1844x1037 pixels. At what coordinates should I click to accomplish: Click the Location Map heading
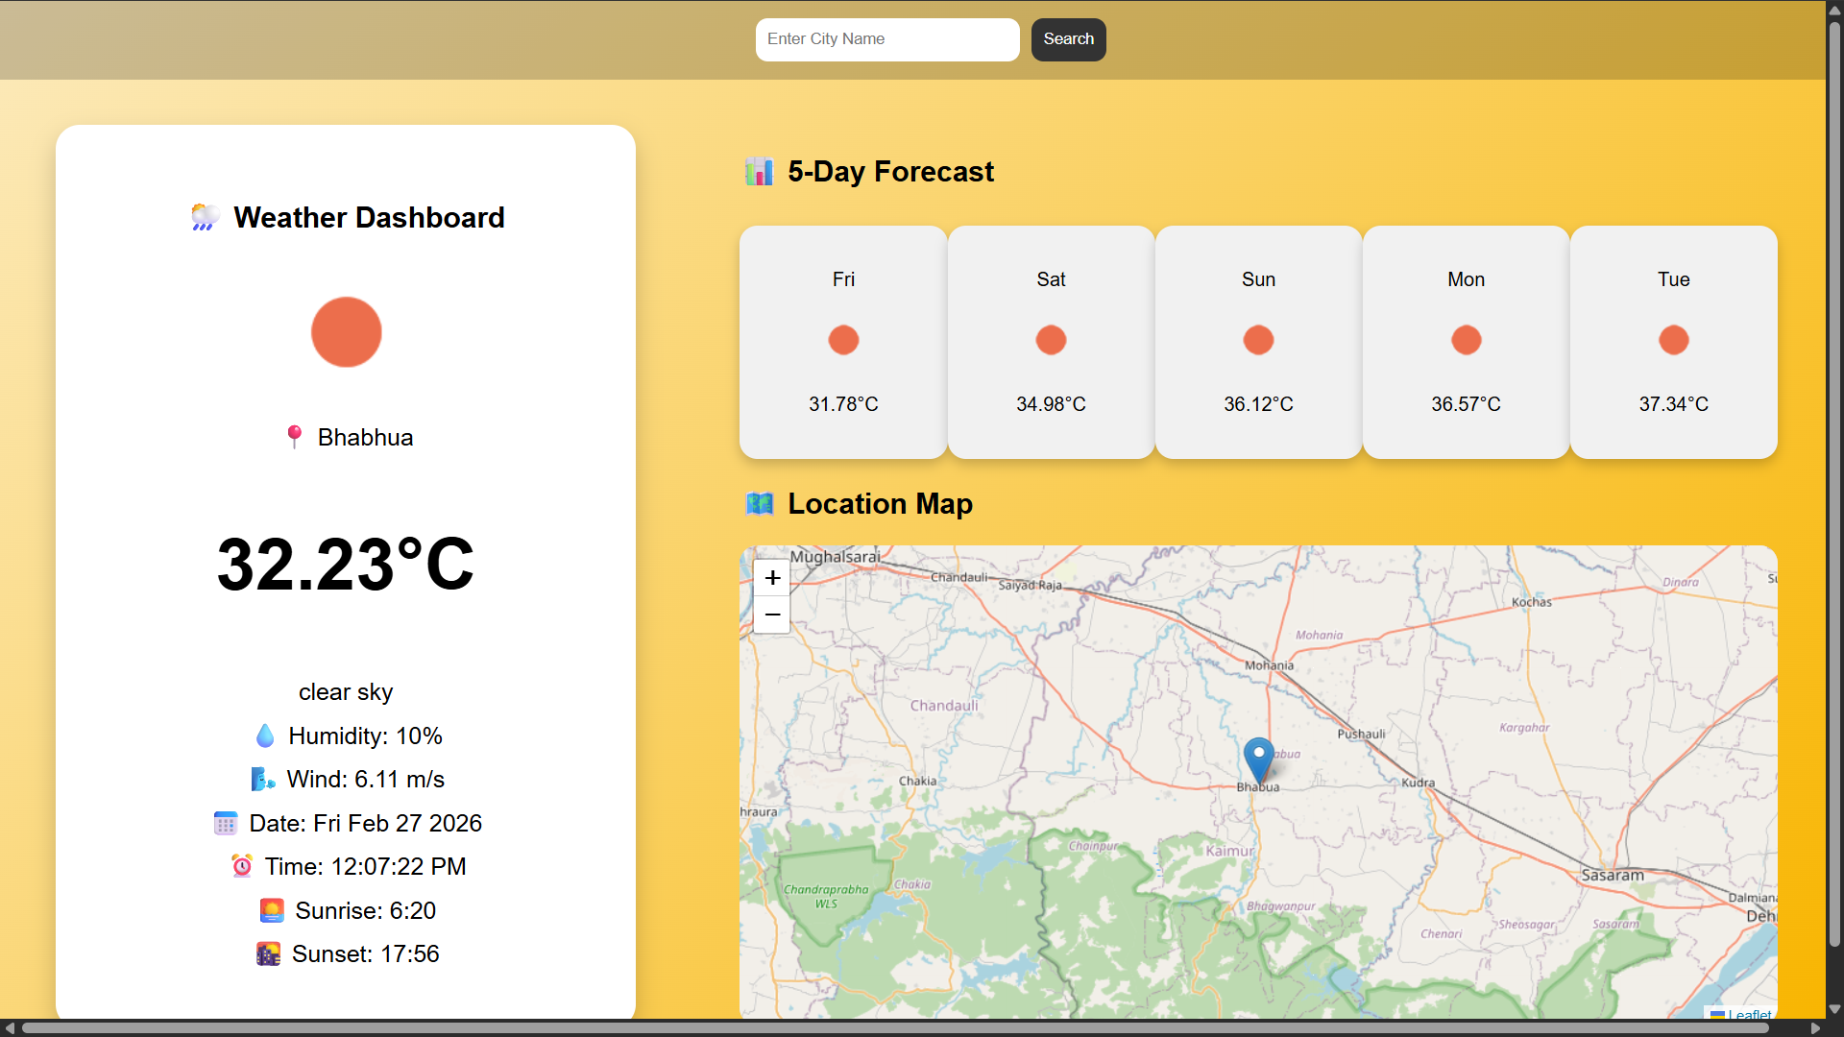tap(880, 504)
